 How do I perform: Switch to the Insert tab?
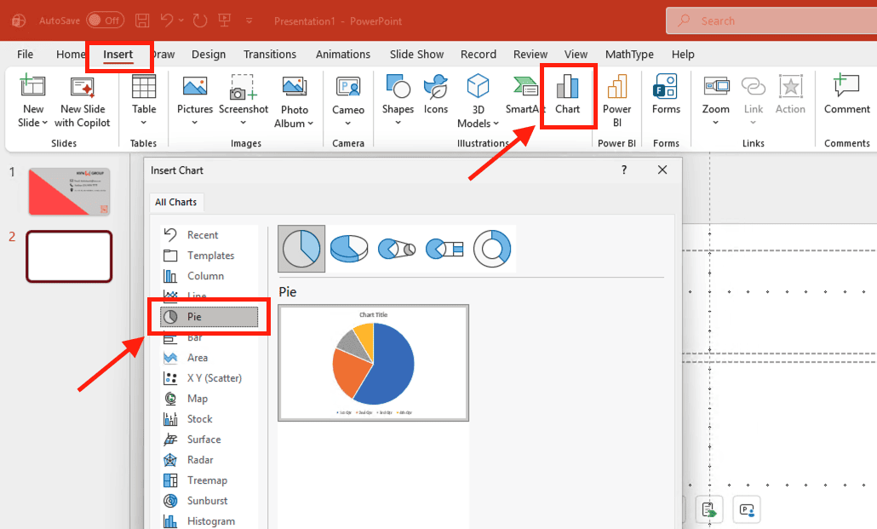[118, 55]
